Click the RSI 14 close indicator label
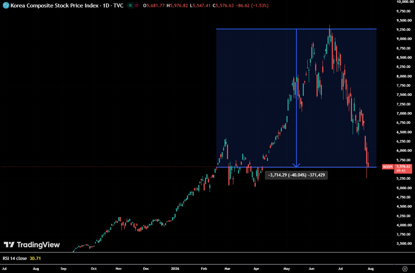The width and height of the screenshot is (415, 273). [x=14, y=258]
